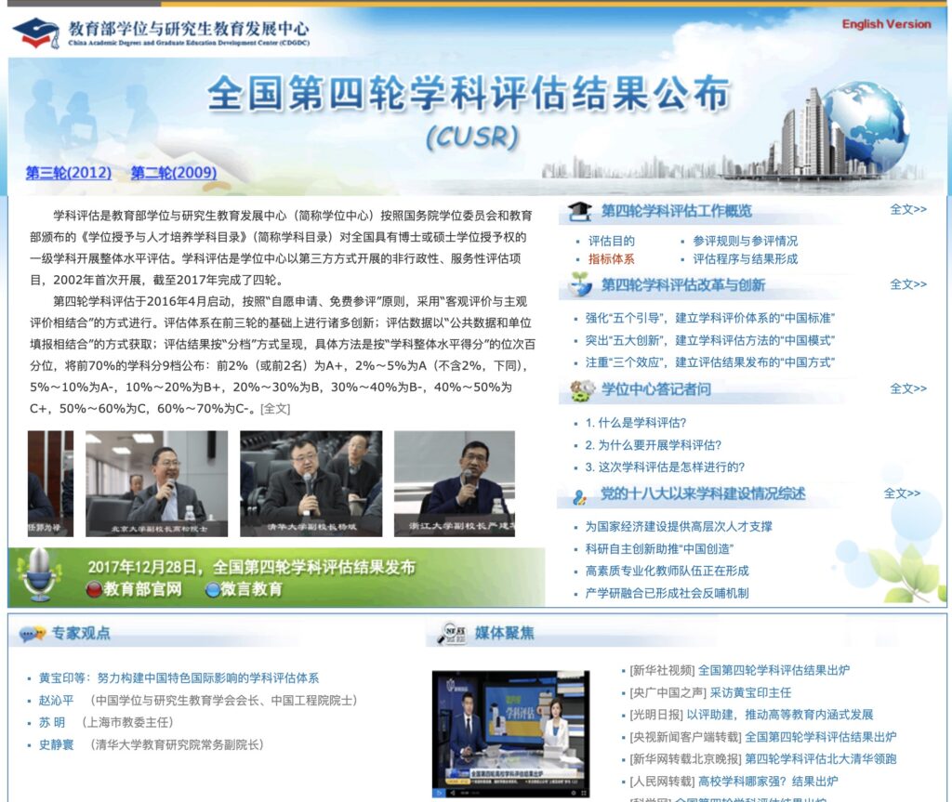Open 黄宝印等 expert opinion article
The height and width of the screenshot is (802, 952).
click(179, 678)
